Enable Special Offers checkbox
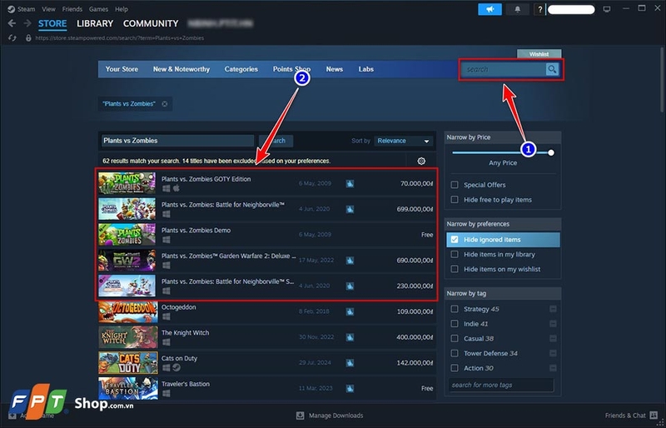The image size is (666, 428). click(455, 185)
